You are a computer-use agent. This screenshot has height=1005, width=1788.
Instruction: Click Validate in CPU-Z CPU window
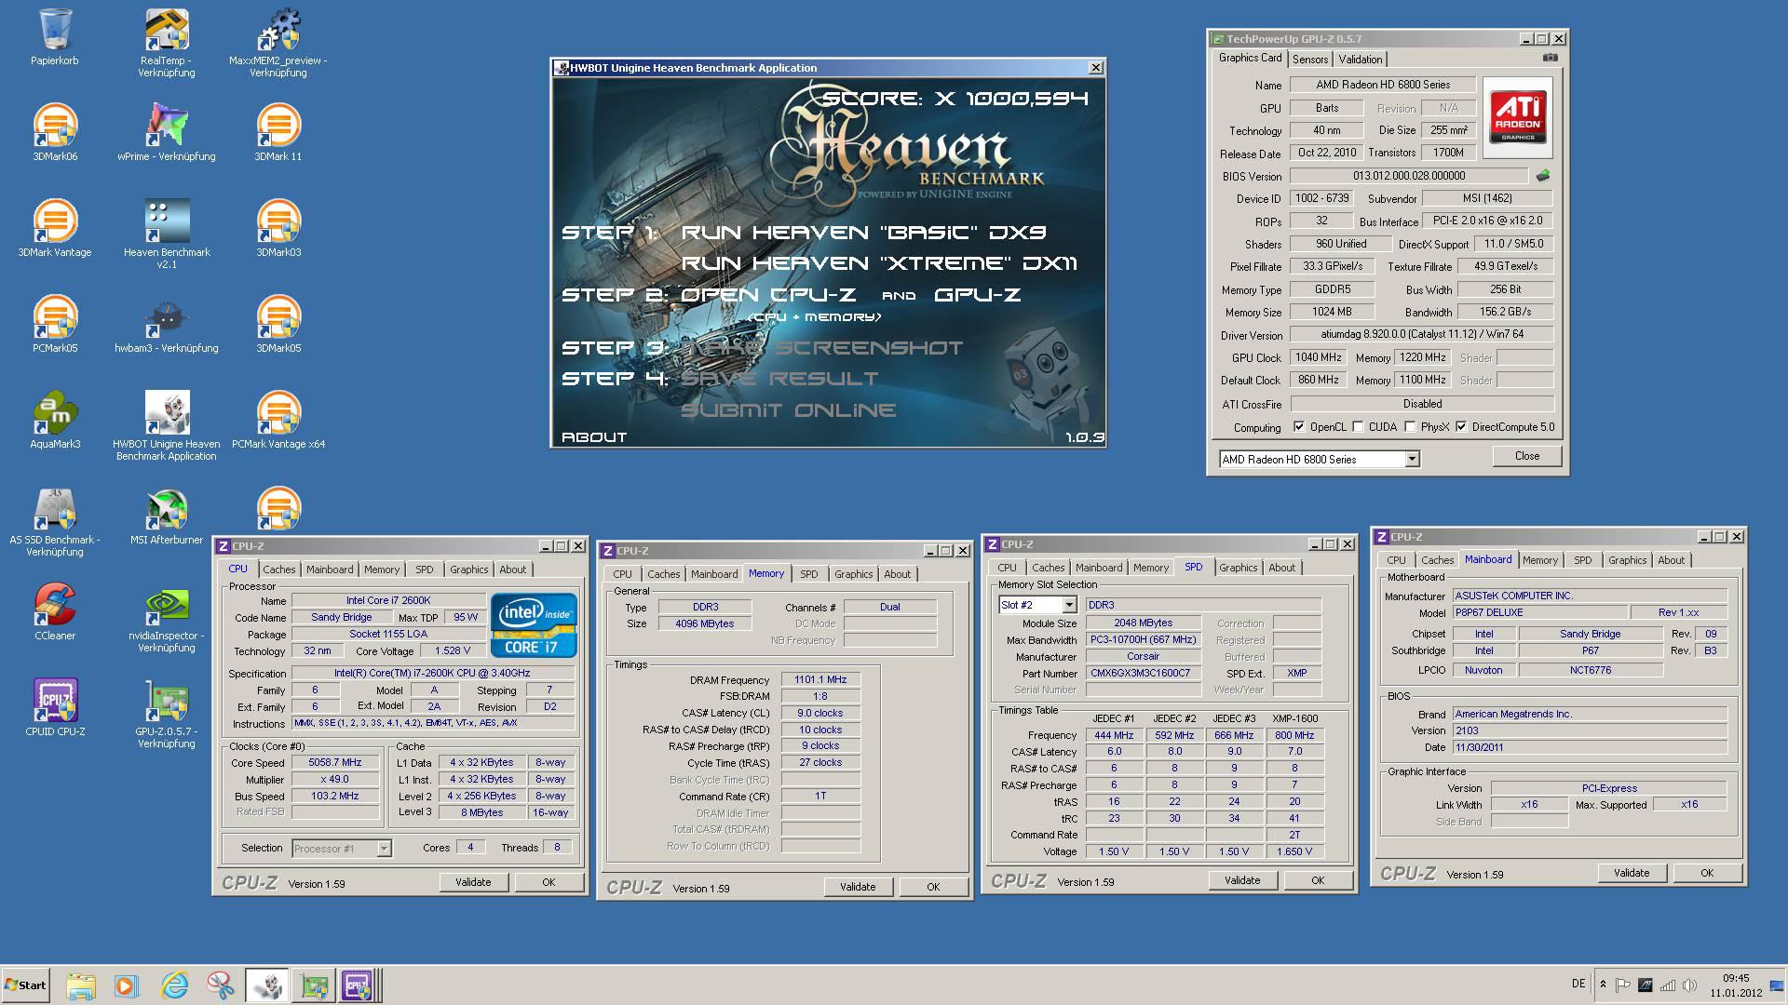473,882
